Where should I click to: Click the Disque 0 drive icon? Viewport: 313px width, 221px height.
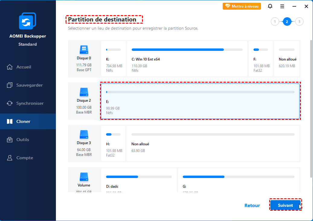point(84,50)
